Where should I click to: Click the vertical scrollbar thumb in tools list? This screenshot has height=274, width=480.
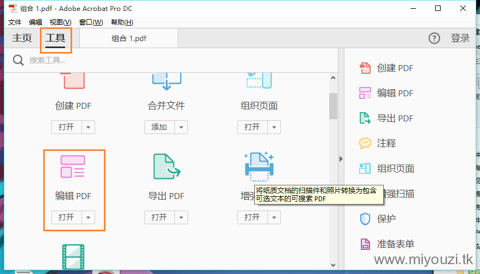[x=333, y=106]
